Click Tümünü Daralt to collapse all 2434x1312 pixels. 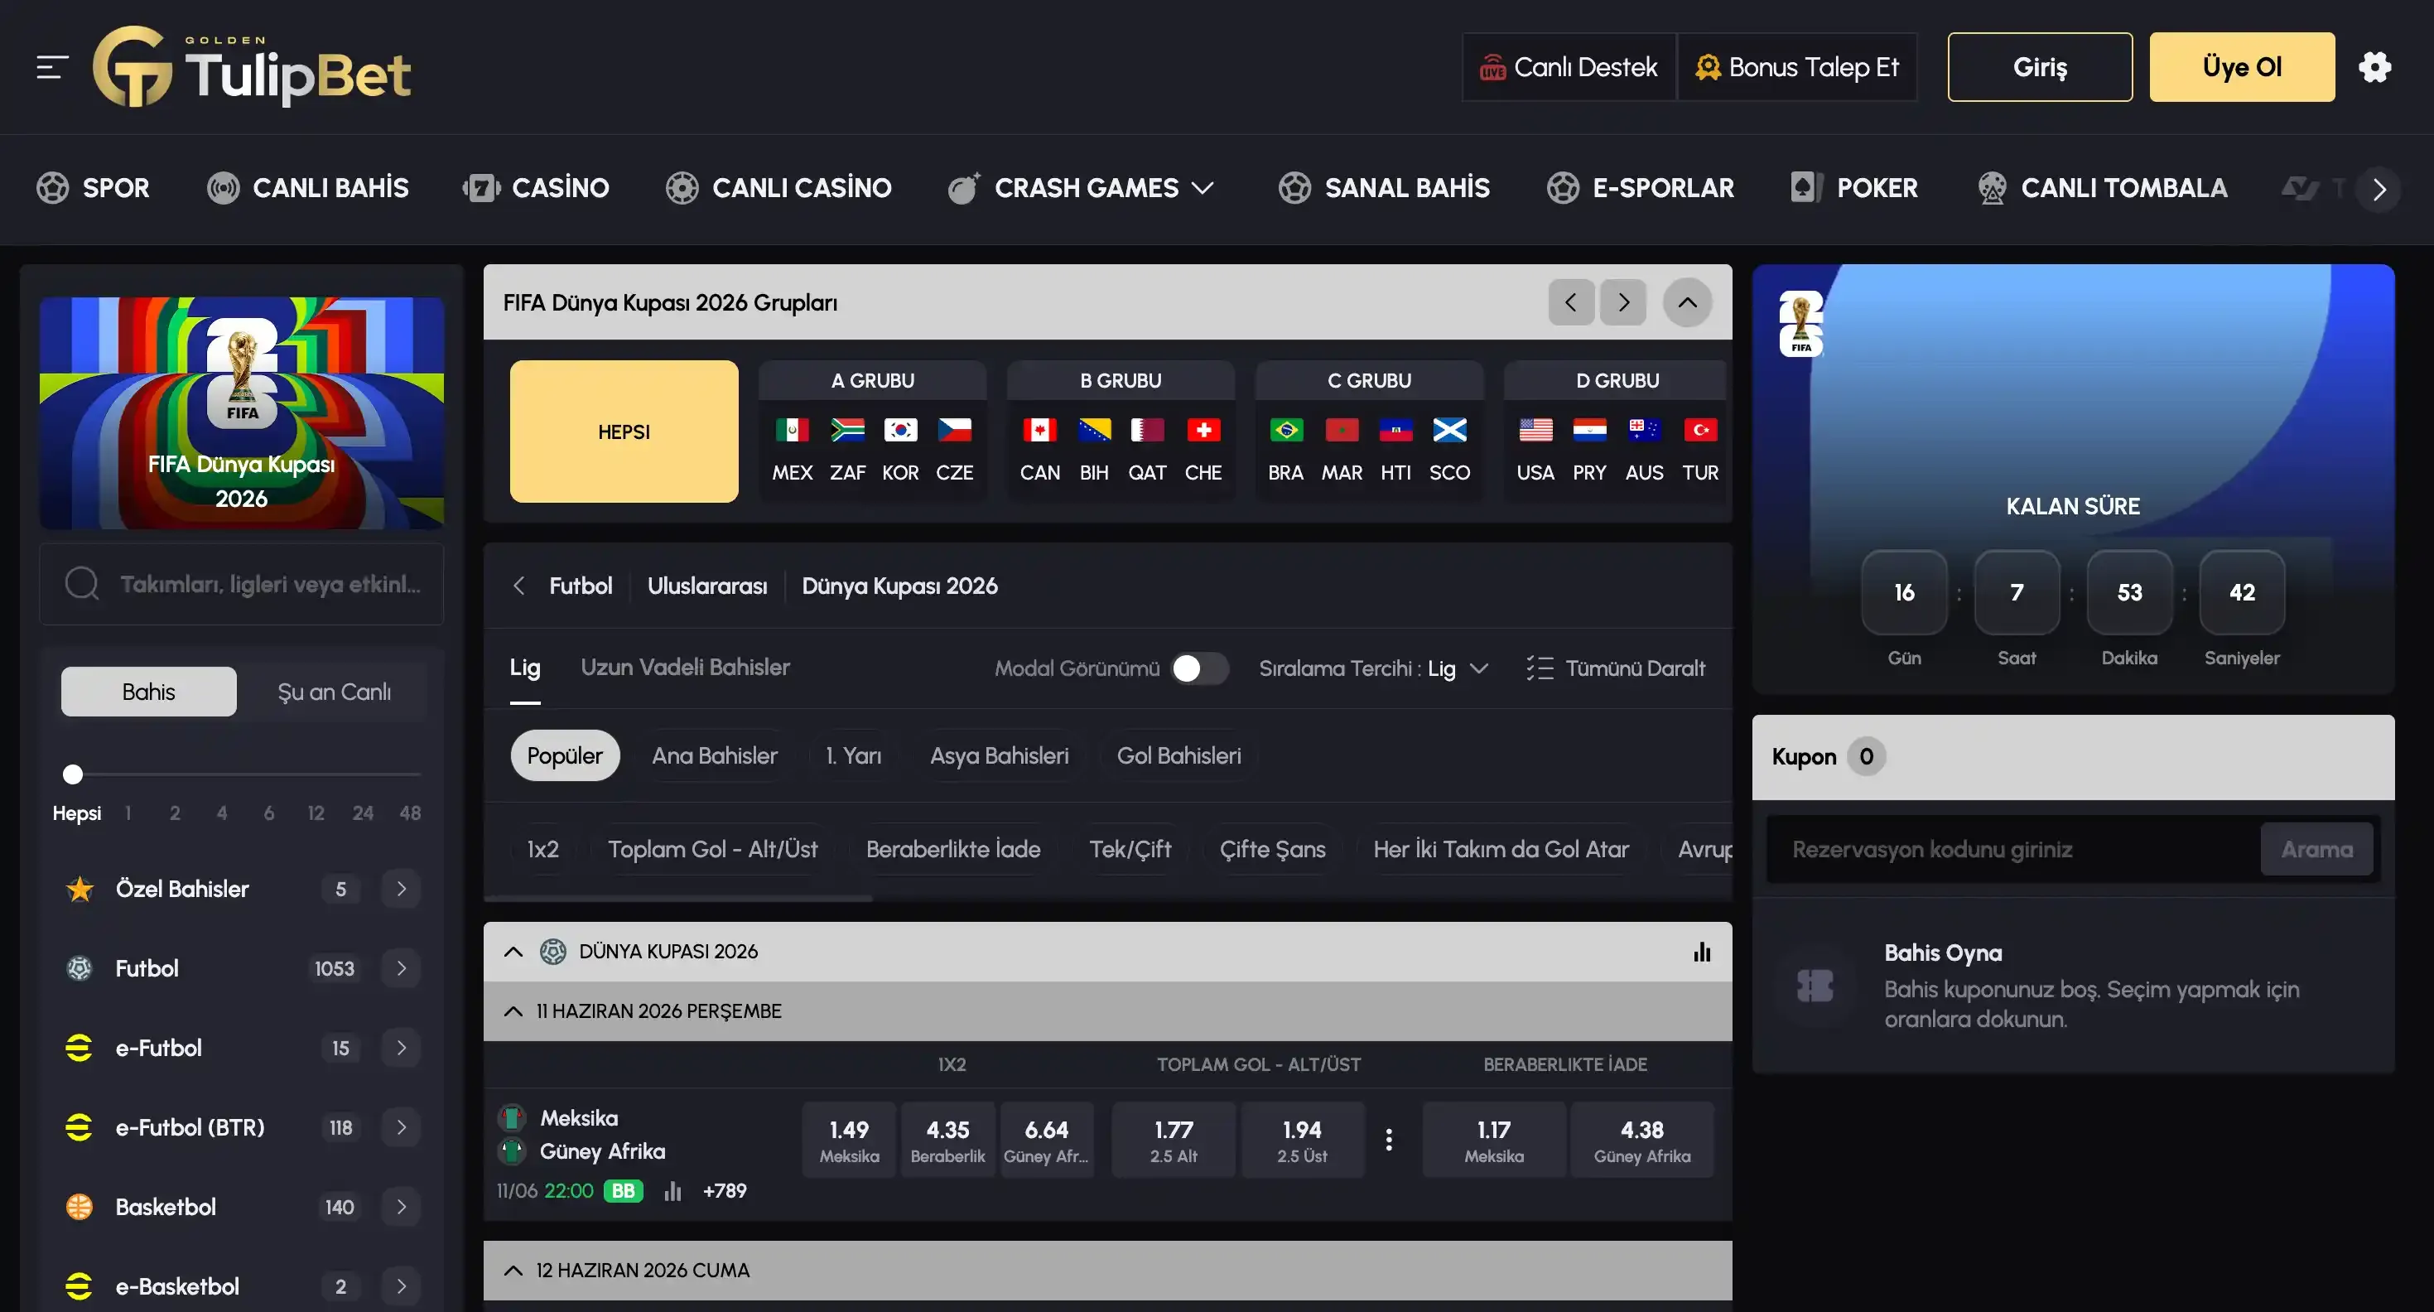pos(1616,668)
